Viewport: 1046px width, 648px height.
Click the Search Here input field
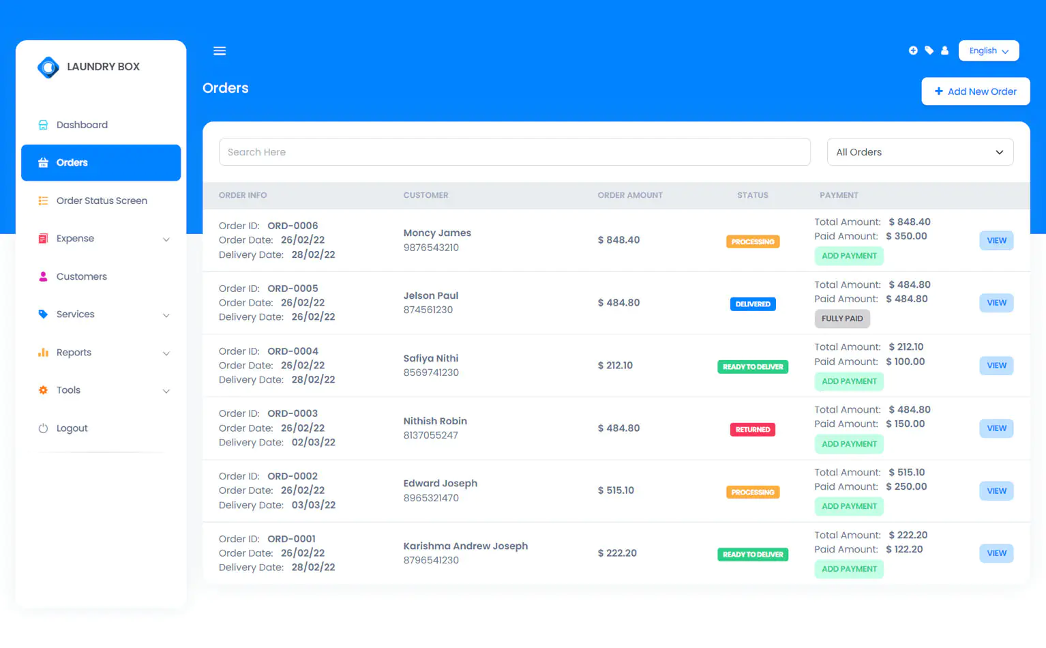[514, 152]
